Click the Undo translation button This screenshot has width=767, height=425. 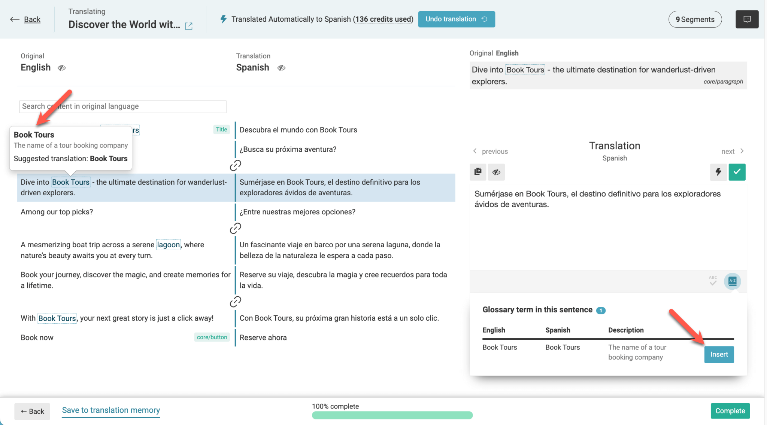(457, 19)
